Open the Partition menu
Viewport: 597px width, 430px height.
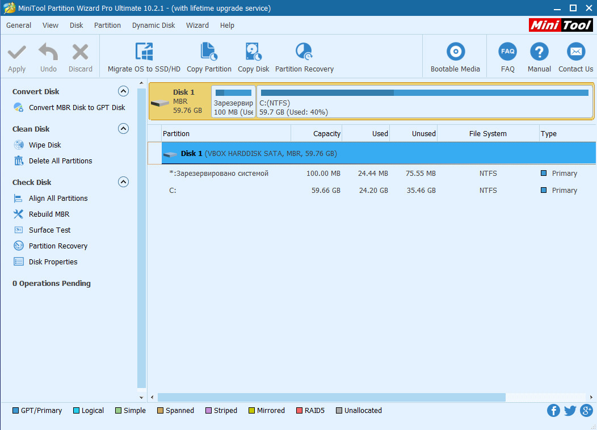tap(107, 25)
